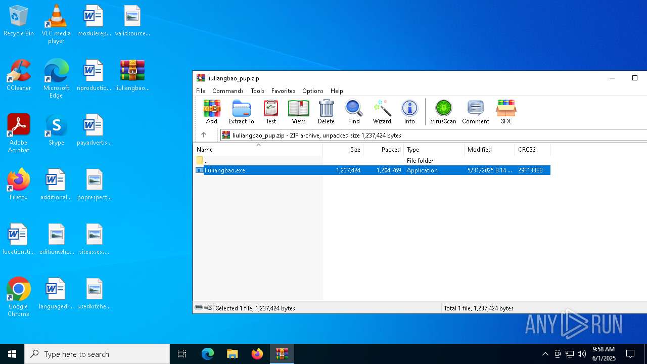Select Microsoft Edge desktop shortcut

coord(56,79)
